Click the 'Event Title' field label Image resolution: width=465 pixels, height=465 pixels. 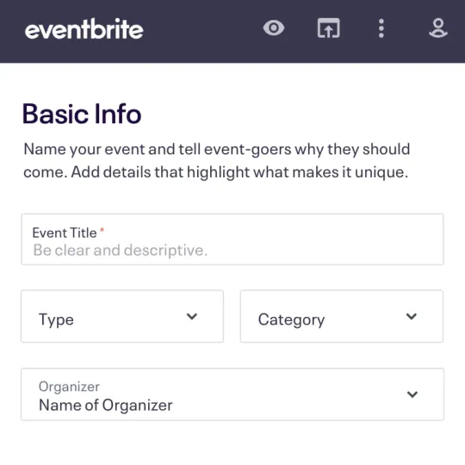click(65, 232)
